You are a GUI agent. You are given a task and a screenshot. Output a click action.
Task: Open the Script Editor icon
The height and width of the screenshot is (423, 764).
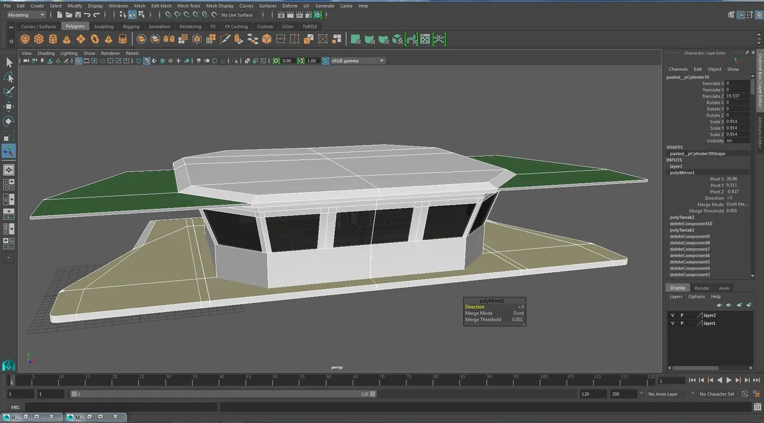pos(758,407)
